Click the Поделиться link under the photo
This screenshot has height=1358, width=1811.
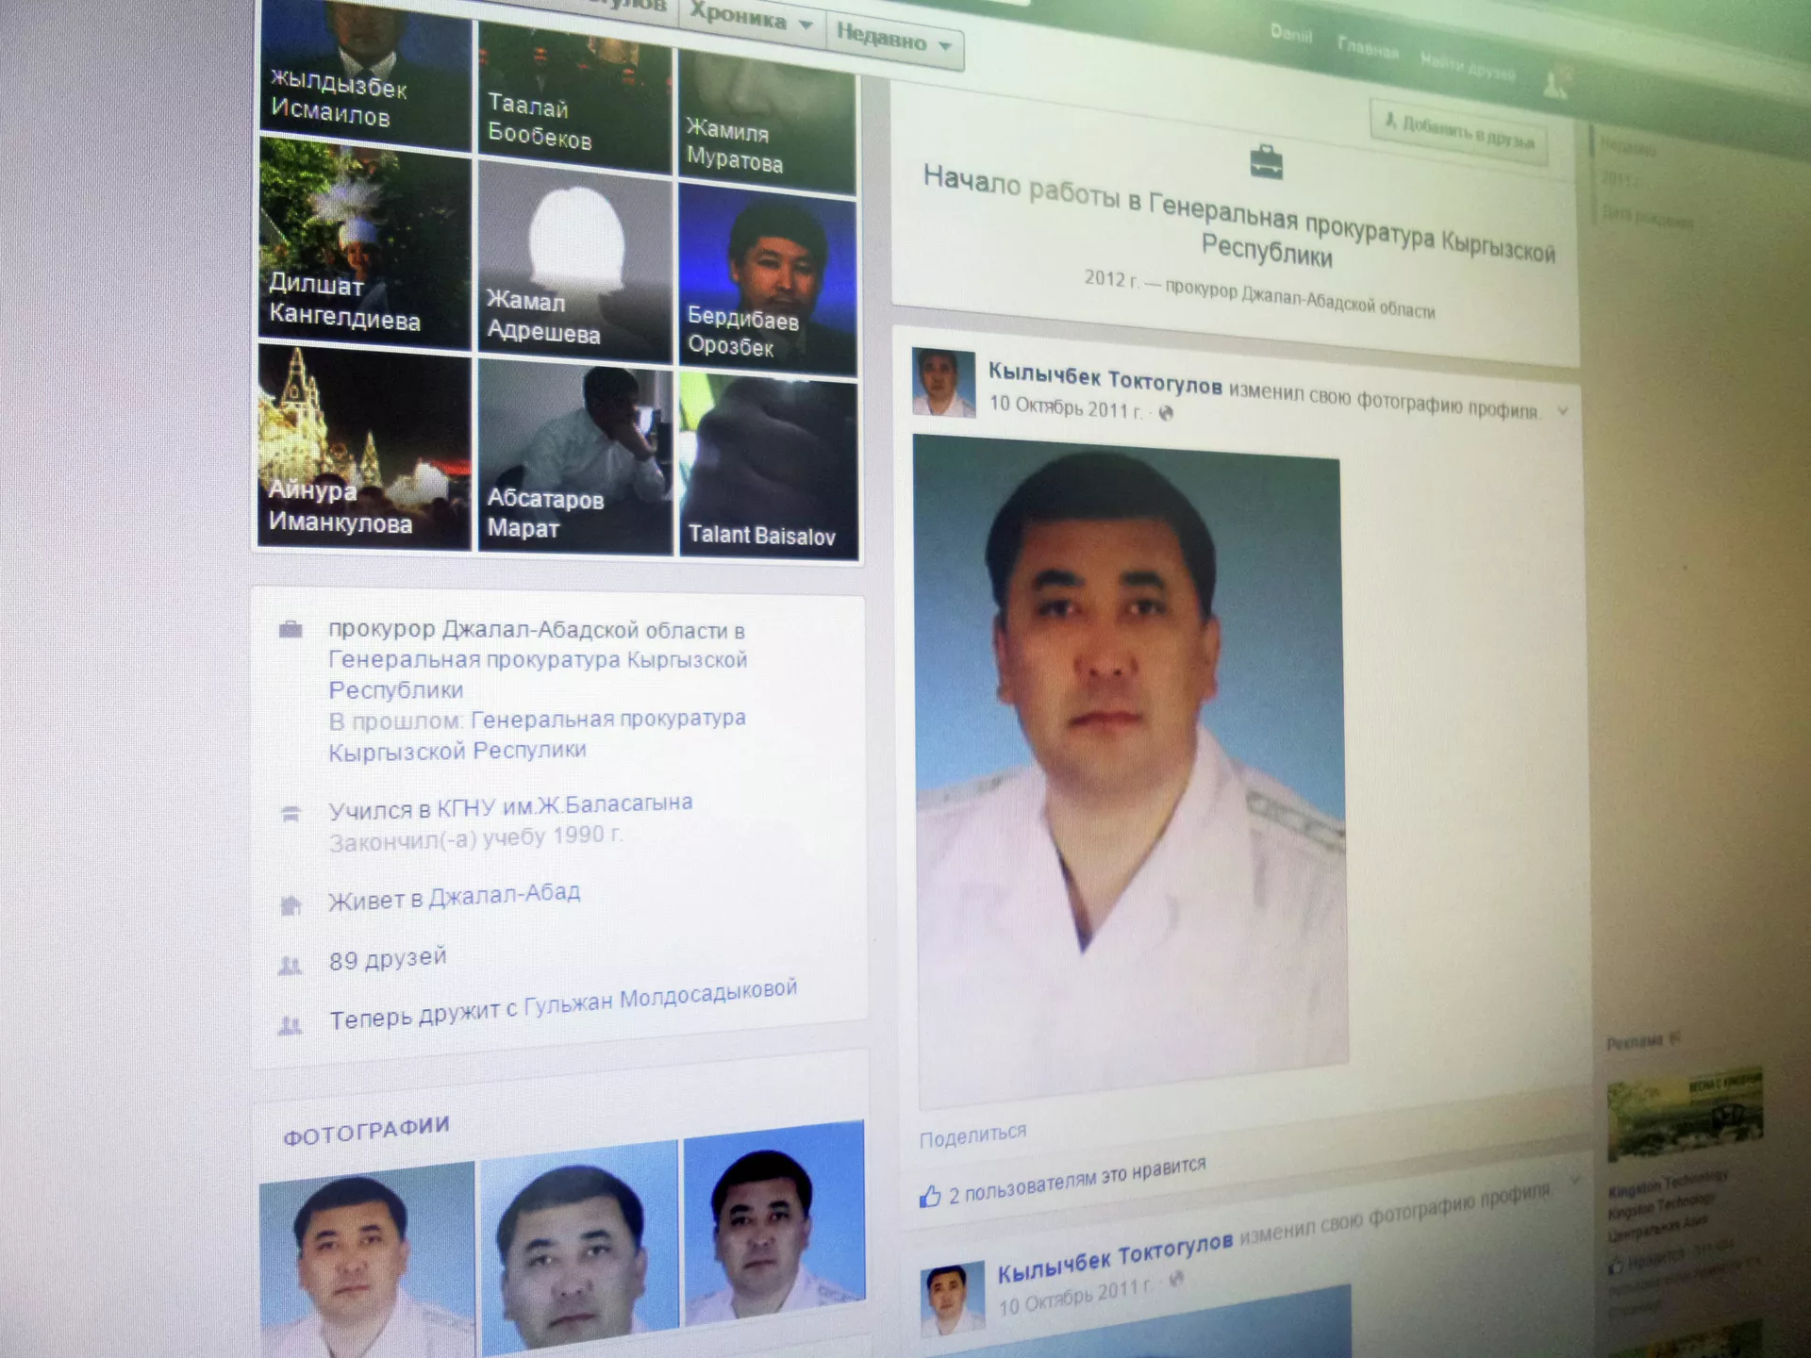(x=972, y=1134)
